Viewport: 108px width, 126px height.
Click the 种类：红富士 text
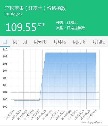67,23
